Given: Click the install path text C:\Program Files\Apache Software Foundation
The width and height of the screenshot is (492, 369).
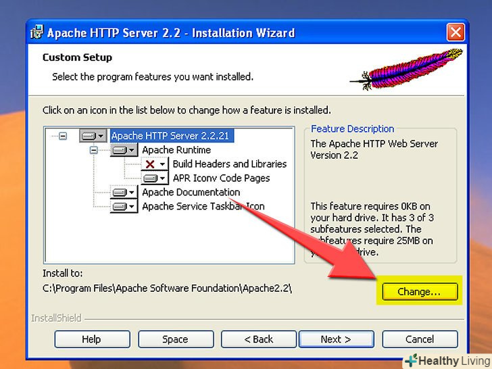Looking at the screenshot, I should 167,288.
